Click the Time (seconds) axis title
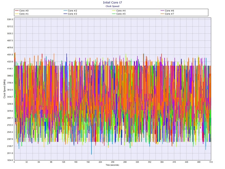 point(113,165)
